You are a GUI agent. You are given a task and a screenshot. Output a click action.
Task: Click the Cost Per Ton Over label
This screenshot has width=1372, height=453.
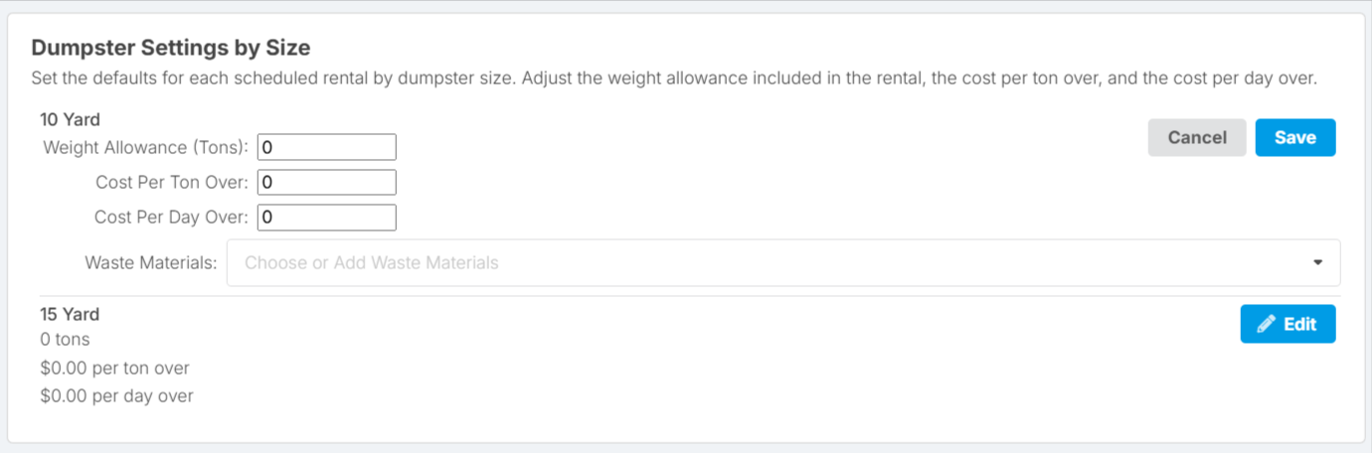point(173,183)
